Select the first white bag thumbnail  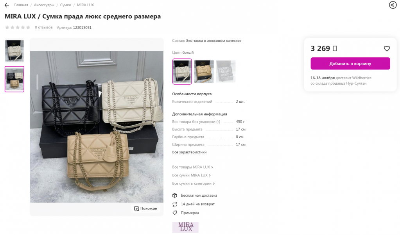tap(14, 51)
